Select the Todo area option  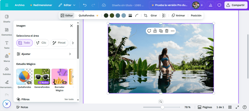point(24,43)
